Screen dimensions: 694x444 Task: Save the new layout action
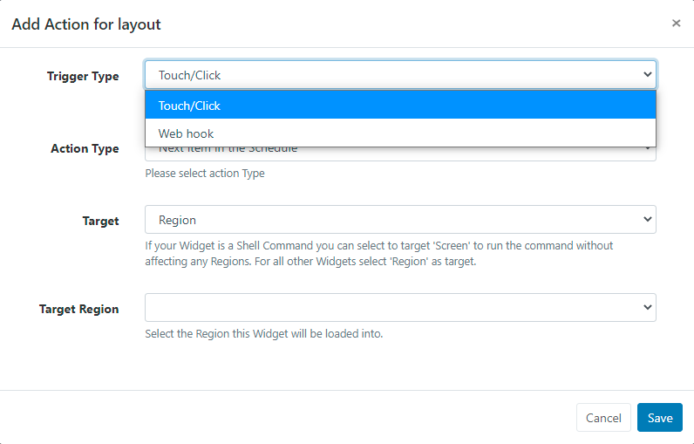(659, 418)
